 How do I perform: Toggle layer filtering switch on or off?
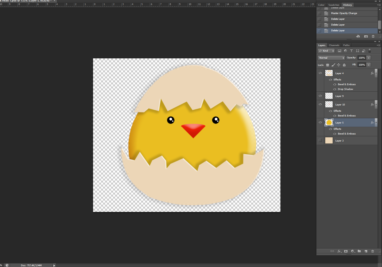point(369,51)
